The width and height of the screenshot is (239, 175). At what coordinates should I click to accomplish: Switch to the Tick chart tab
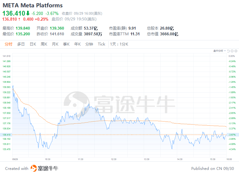[102, 44]
